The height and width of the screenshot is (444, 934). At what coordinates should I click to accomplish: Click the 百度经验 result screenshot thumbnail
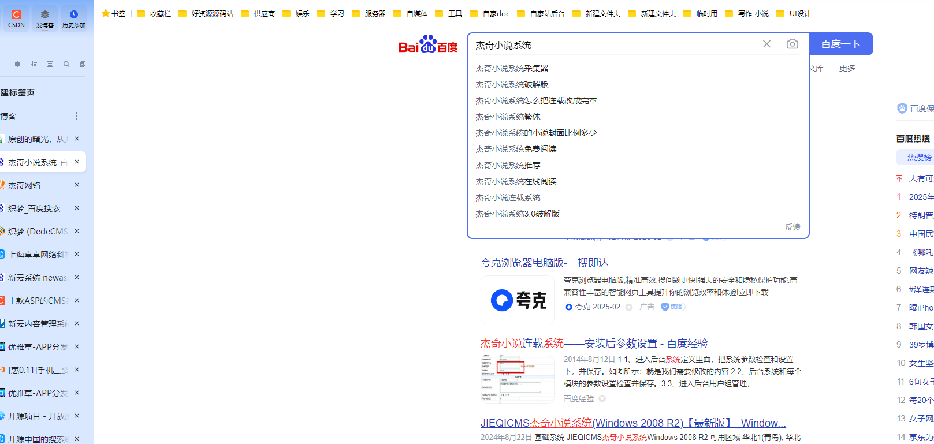coord(518,379)
